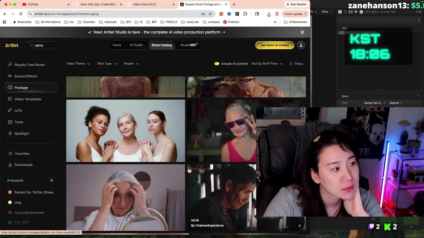
Task: Expand the Video Theme dropdown
Action: tap(78, 64)
